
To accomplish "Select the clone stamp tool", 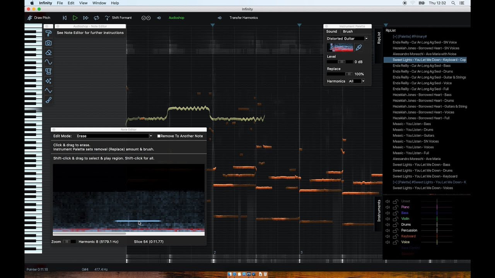I will (48, 71).
